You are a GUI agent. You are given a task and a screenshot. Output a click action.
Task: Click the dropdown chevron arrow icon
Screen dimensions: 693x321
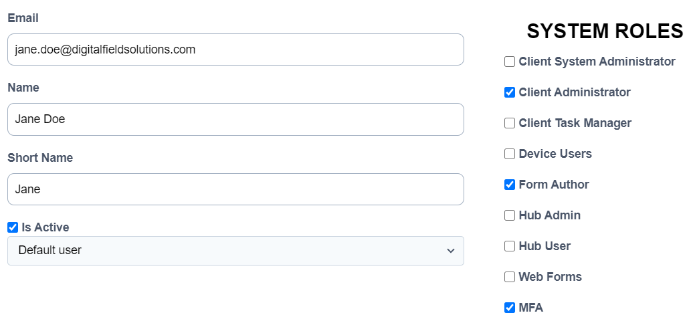pos(450,251)
